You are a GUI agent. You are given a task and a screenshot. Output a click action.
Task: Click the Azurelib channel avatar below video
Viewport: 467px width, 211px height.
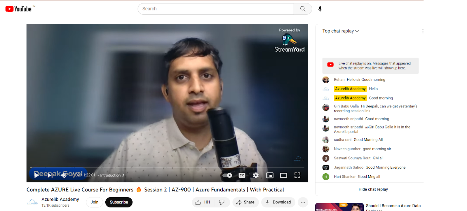tap(32, 202)
